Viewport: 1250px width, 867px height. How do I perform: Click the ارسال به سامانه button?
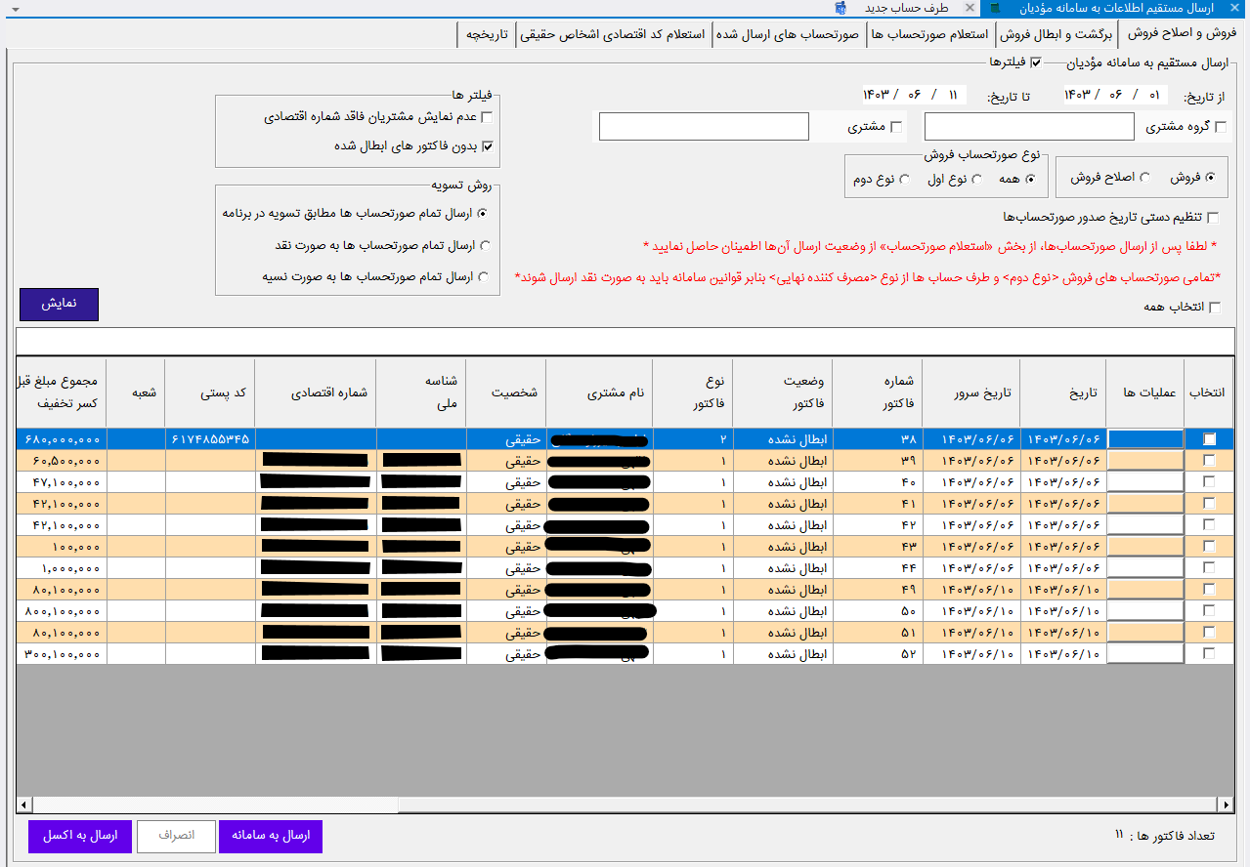(x=270, y=836)
